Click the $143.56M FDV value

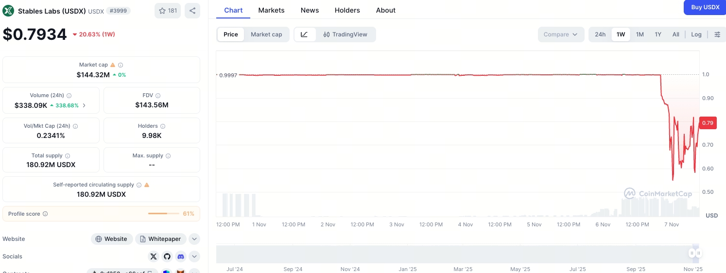click(x=152, y=105)
